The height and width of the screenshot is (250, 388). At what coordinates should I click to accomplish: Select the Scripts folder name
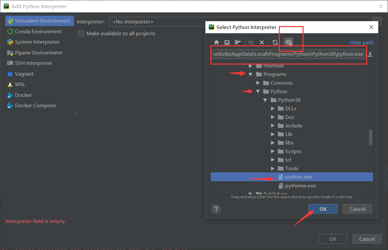pyautogui.click(x=293, y=151)
